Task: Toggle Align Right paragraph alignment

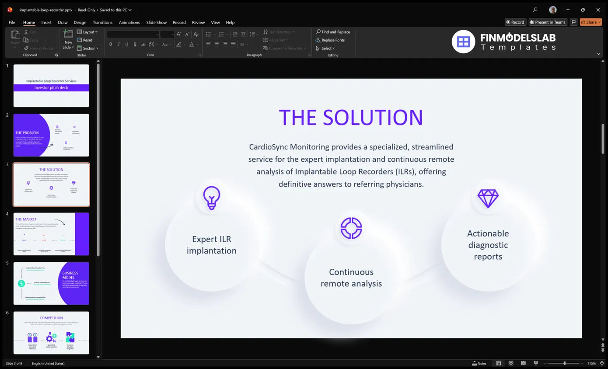Action: 225,44
